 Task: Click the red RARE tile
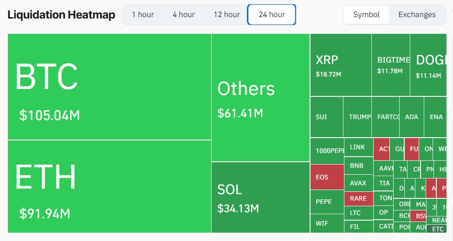(358, 198)
